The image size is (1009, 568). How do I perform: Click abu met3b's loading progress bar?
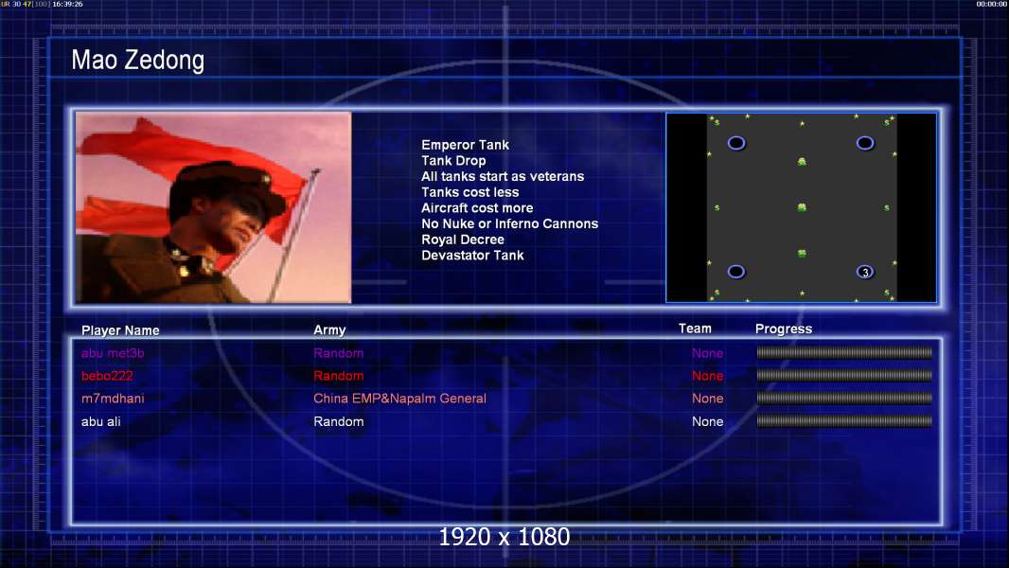pyautogui.click(x=844, y=352)
